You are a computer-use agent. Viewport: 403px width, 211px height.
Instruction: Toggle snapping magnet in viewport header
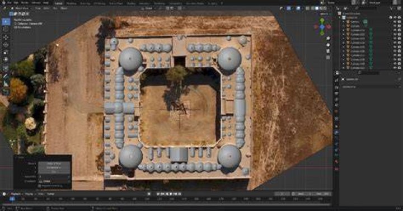[x=167, y=8]
